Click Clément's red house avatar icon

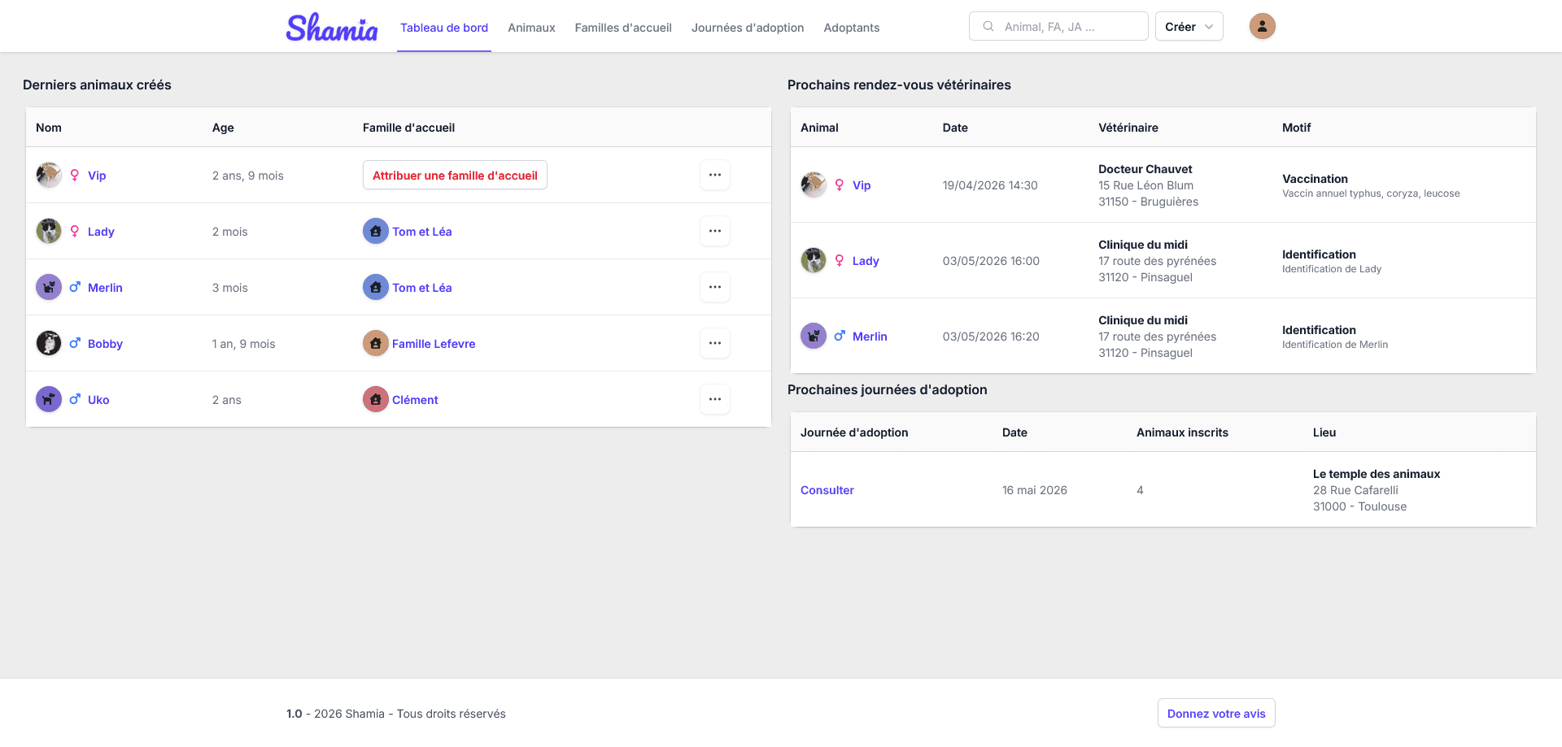coord(375,400)
